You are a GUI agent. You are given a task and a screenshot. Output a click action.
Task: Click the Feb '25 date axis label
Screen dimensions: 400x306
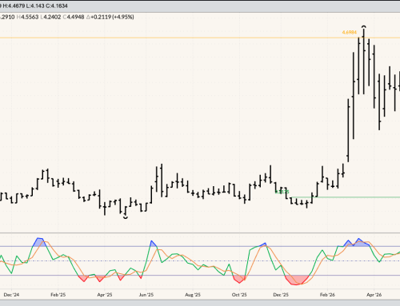pyautogui.click(x=58, y=295)
